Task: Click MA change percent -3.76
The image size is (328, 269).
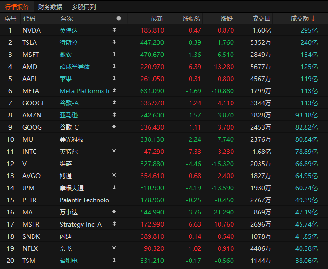Action: coord(193,213)
